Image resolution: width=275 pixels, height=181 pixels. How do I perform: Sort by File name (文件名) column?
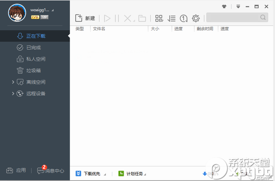(99, 29)
